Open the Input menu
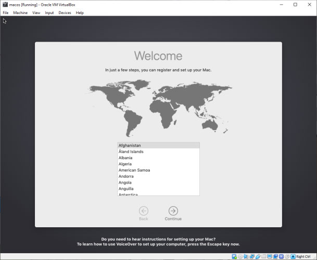The image size is (317, 260). pos(49,12)
